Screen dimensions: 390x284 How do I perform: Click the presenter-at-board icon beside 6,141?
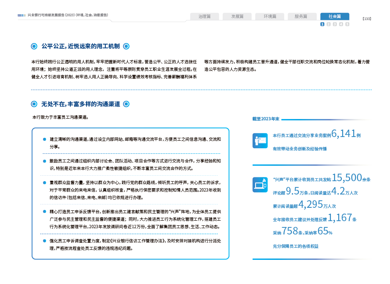click(x=260, y=140)
